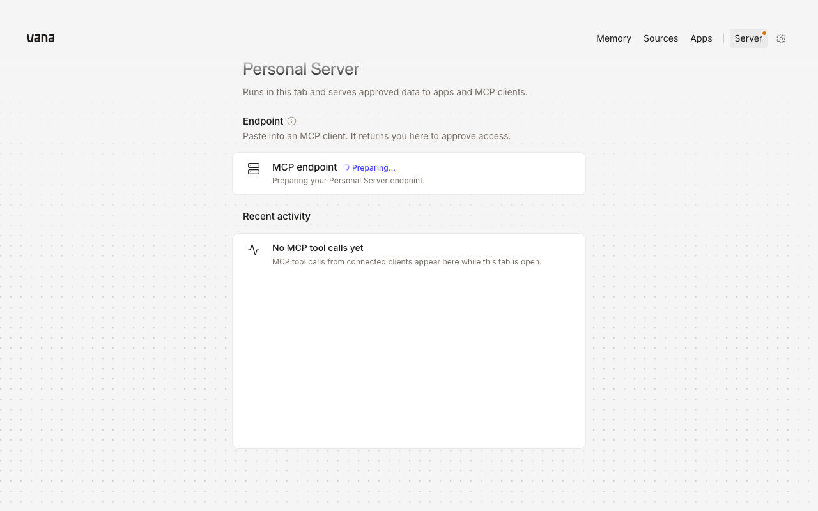
Task: Click the Preparing spinner icon
Action: tap(346, 167)
